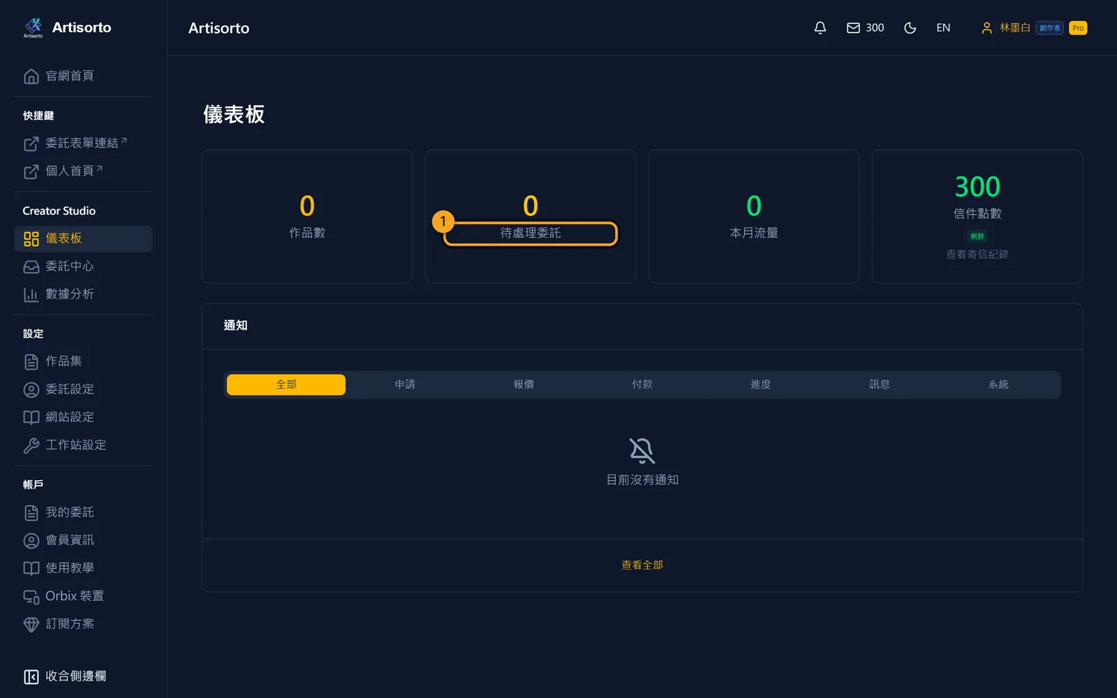Click the 待處理委託 label
1117x698 pixels.
point(531,233)
